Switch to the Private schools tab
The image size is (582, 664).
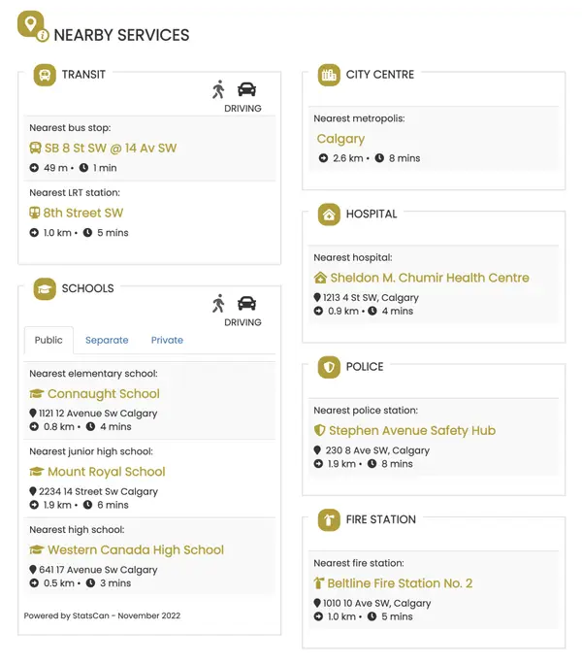tap(167, 340)
